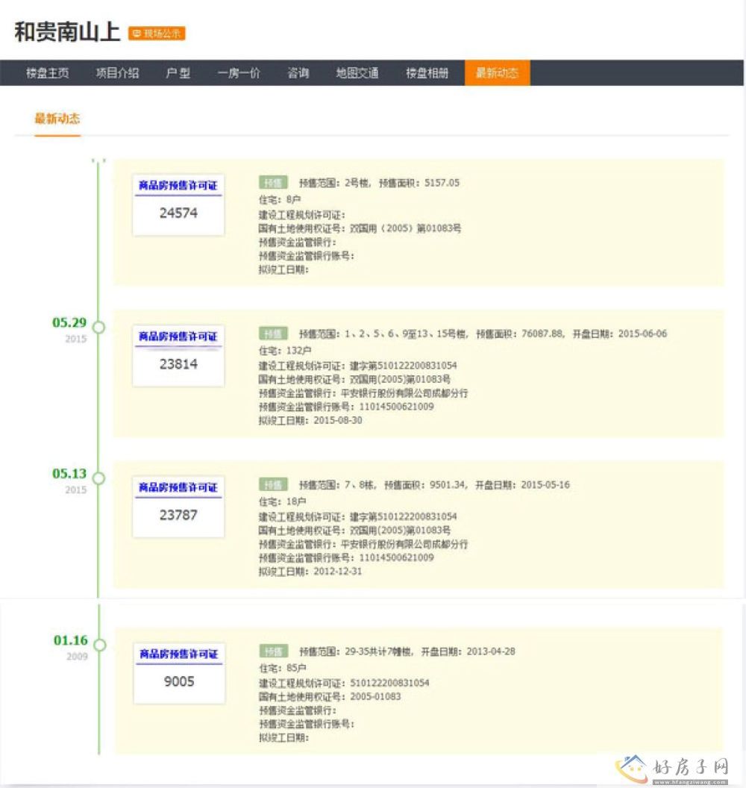Click the 现场公示 orange badge
Screen dimensions: 746x788
157,34
